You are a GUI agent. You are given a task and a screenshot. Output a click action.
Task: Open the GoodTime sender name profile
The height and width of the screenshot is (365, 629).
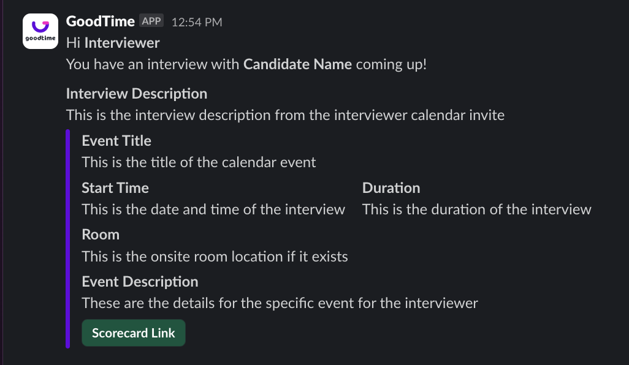click(100, 21)
